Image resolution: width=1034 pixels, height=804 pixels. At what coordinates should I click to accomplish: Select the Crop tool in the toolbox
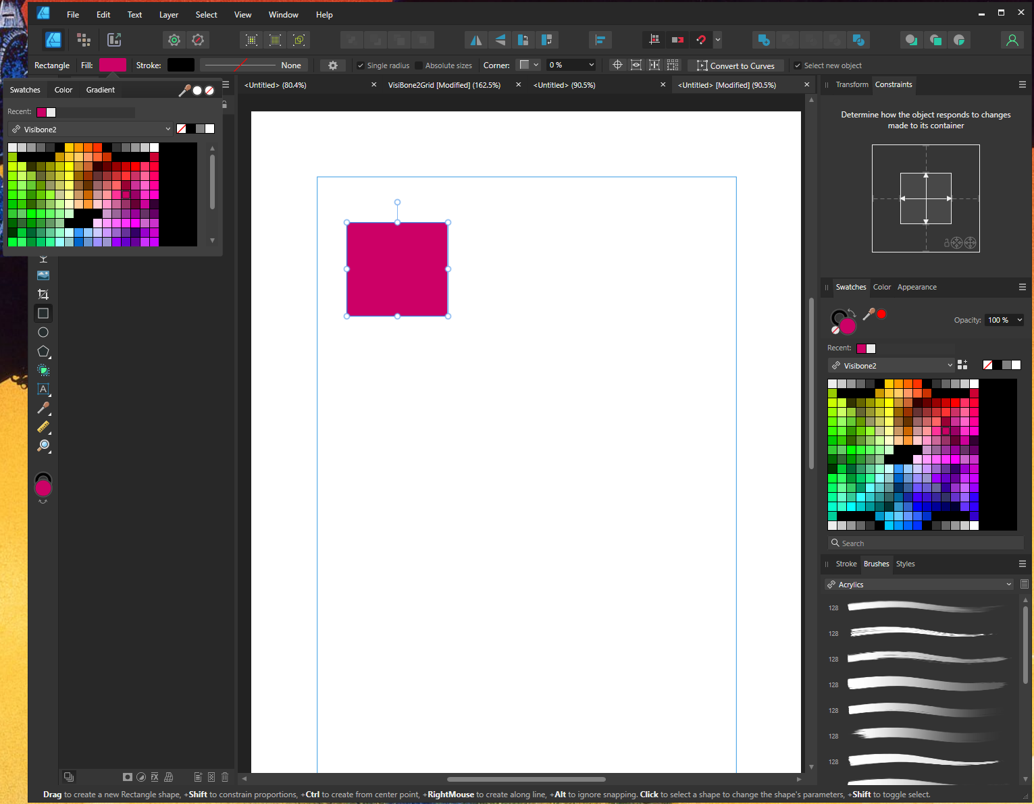43,294
